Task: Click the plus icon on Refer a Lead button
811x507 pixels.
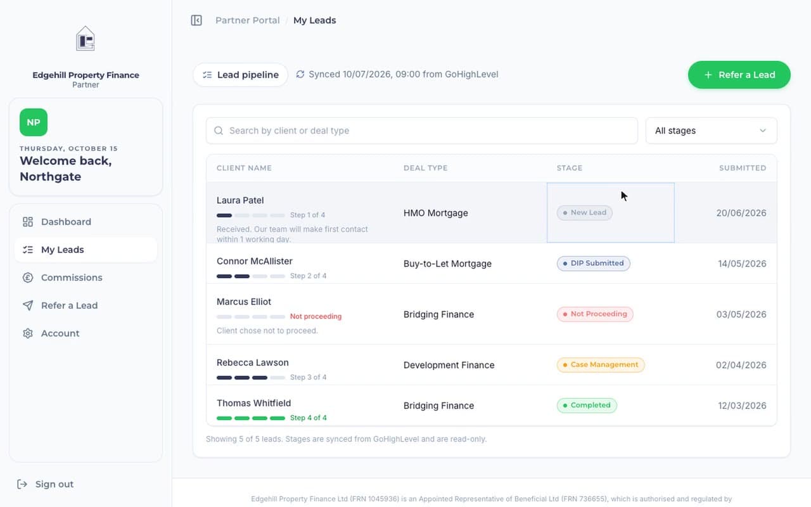Action: [x=708, y=75]
